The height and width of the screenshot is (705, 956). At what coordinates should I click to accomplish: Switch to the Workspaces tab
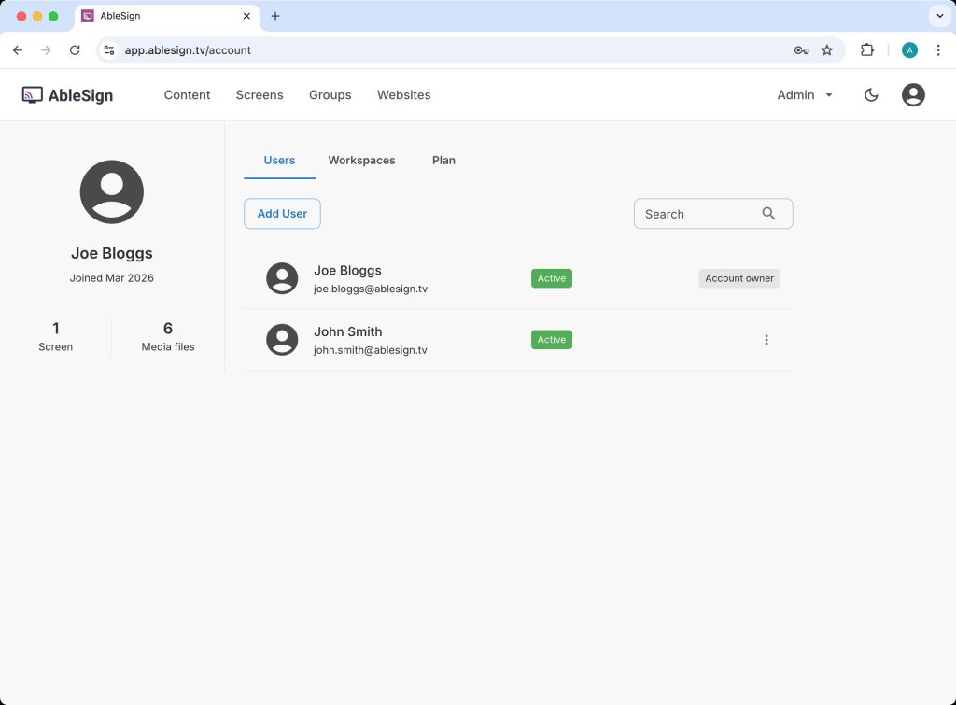click(x=361, y=161)
